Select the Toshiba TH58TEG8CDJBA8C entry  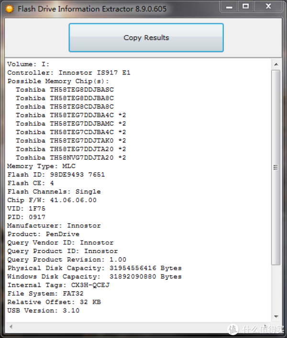tap(65, 107)
